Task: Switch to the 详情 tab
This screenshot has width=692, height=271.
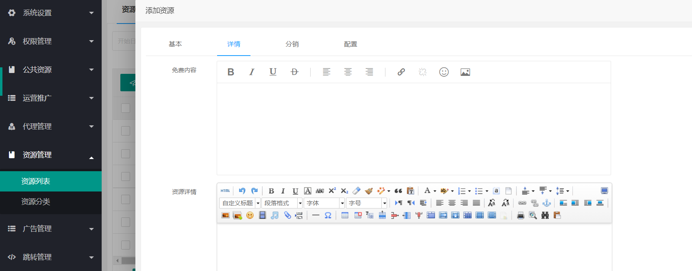Action: 234,44
